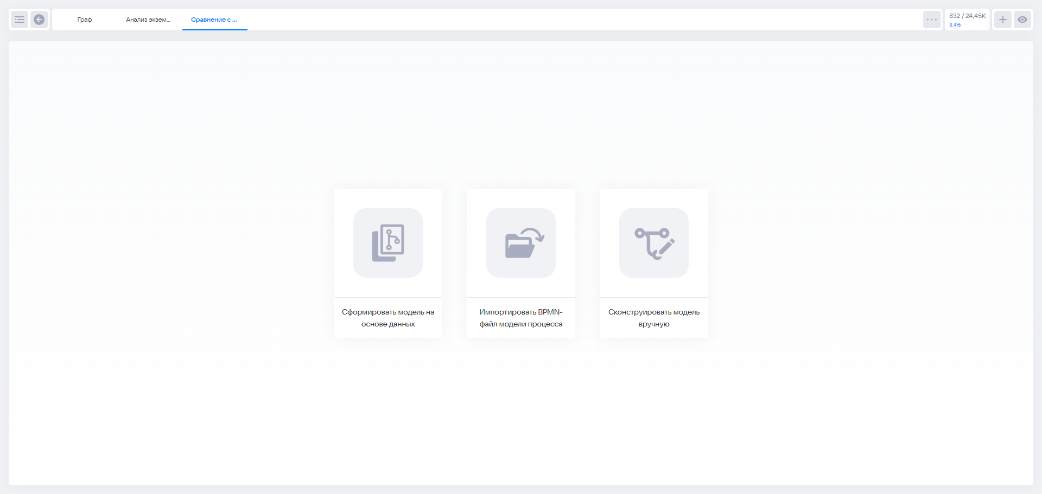Select the Сравнение с ... tab
Image resolution: width=1042 pixels, height=494 pixels.
tap(214, 20)
